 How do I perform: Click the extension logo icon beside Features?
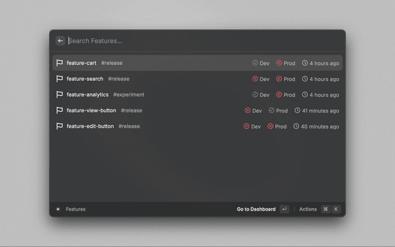(x=57, y=209)
